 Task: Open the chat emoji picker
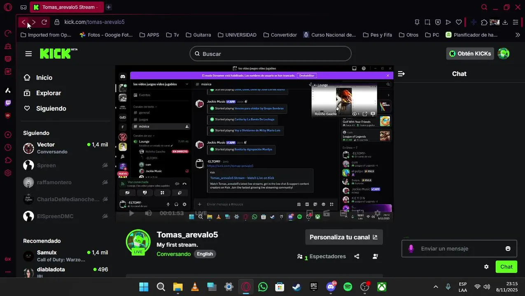coord(508,249)
